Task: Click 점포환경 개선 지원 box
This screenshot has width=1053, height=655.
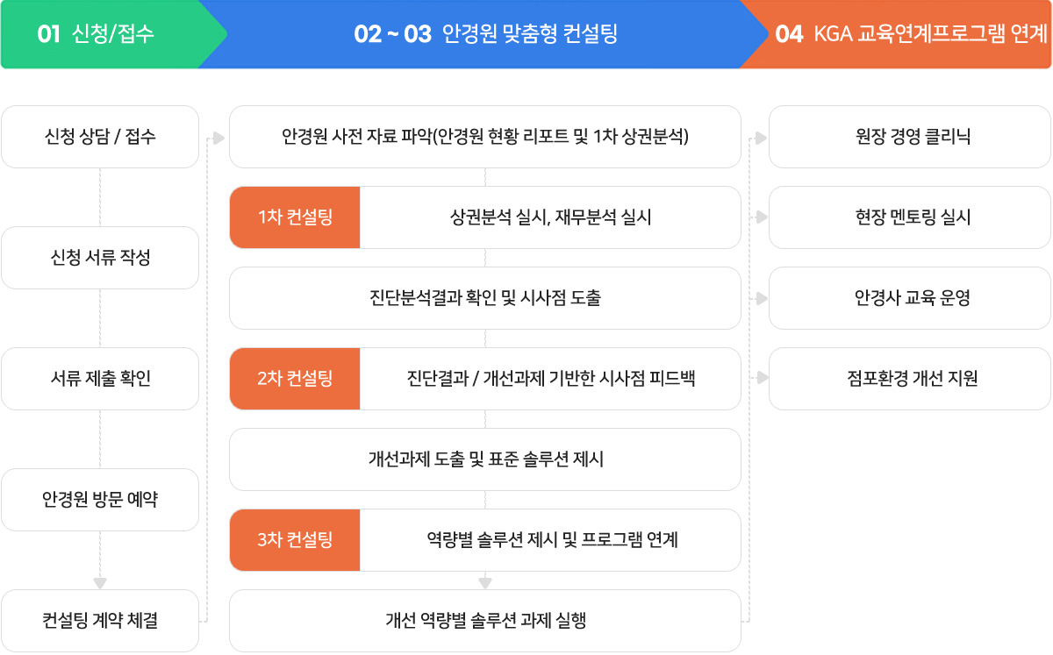Action: [910, 379]
